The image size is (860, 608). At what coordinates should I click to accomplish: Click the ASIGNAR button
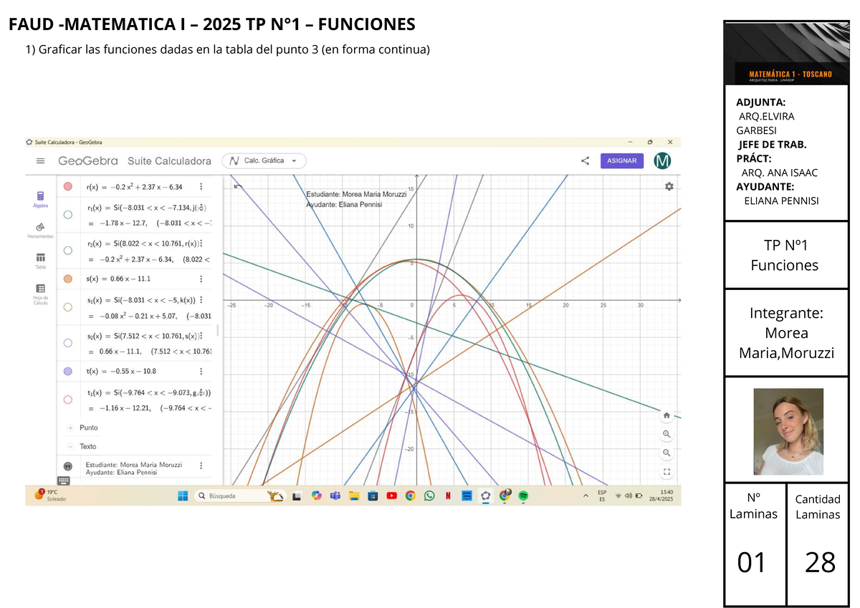pyautogui.click(x=621, y=160)
